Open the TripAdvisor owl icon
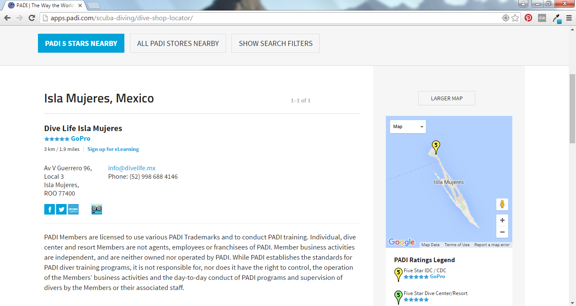 pos(97,209)
